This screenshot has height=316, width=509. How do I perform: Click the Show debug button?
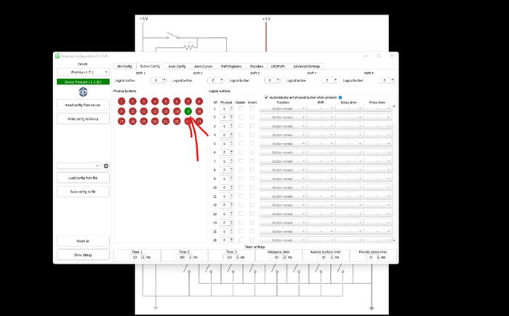pyautogui.click(x=83, y=255)
